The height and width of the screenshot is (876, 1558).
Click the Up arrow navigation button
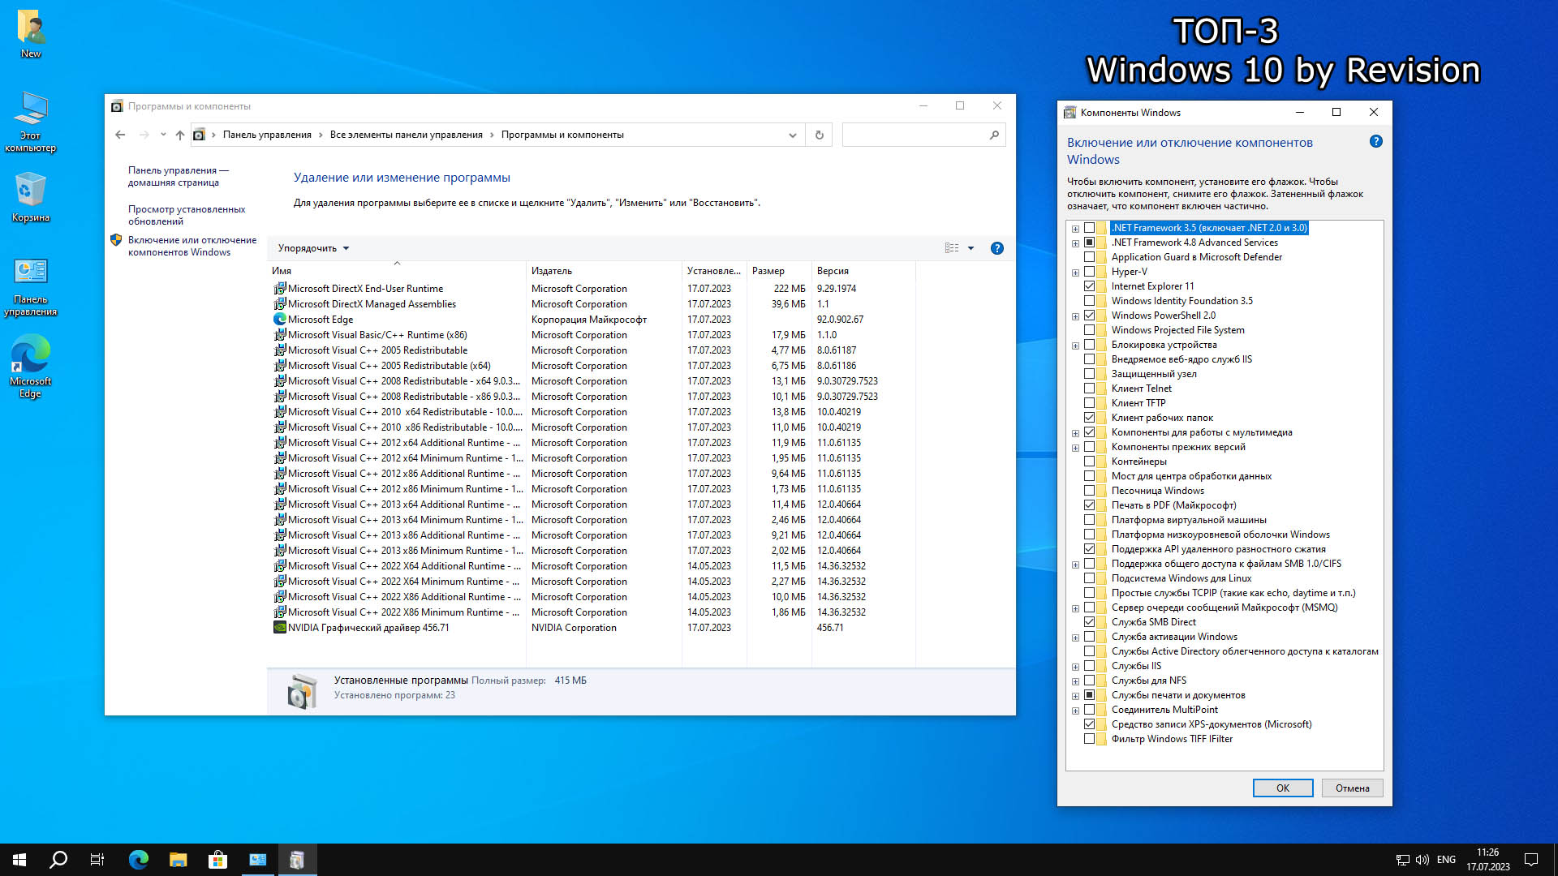(x=180, y=135)
